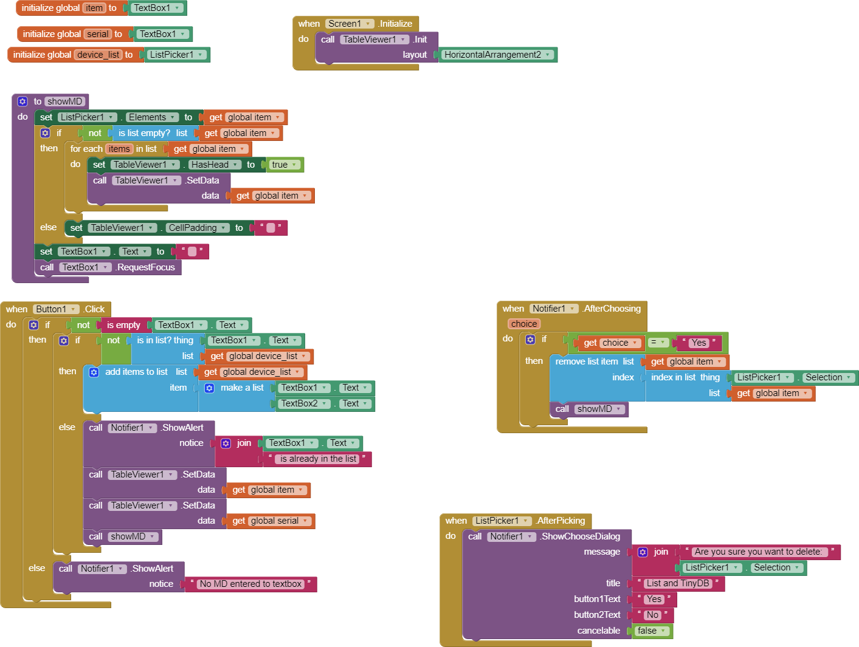This screenshot has height=647, width=859.
Task: Click the 'List and TinyDB' title text field
Action: [x=677, y=583]
